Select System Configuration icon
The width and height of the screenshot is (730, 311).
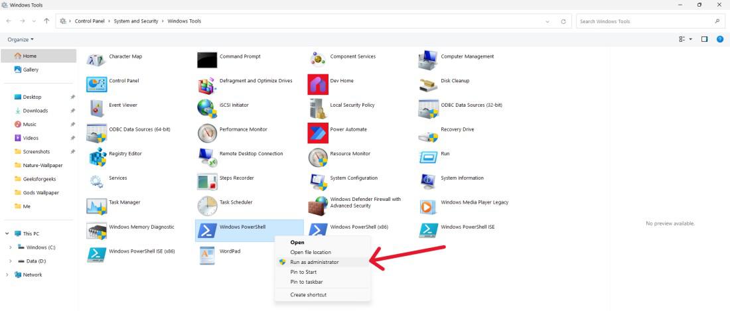coord(318,182)
